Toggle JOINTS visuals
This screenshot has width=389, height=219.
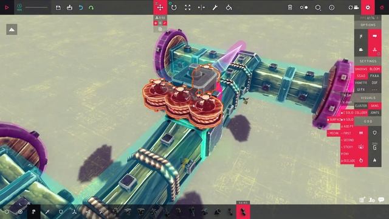(x=374, y=113)
